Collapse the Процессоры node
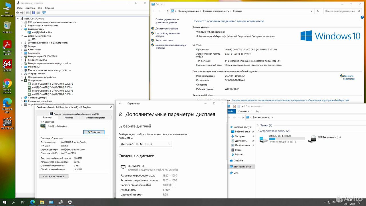This screenshot has height=206, width=366. [22, 80]
